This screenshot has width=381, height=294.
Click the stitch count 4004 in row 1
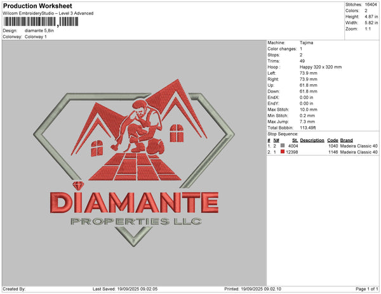click(293, 146)
